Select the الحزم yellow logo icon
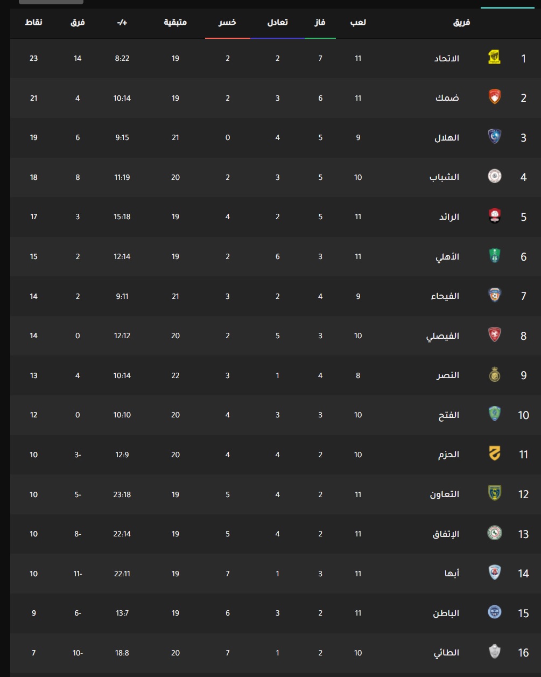Image resolution: width=541 pixels, height=677 pixels. 494,454
